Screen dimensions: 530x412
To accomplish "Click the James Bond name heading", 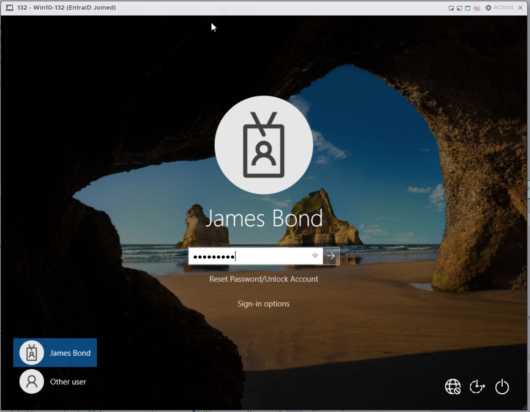I will (x=264, y=218).
